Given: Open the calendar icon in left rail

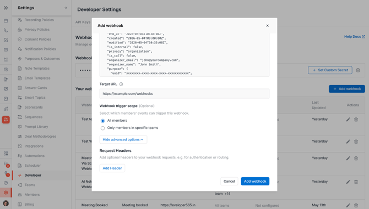Looking at the screenshot, I should click(x=6, y=21).
